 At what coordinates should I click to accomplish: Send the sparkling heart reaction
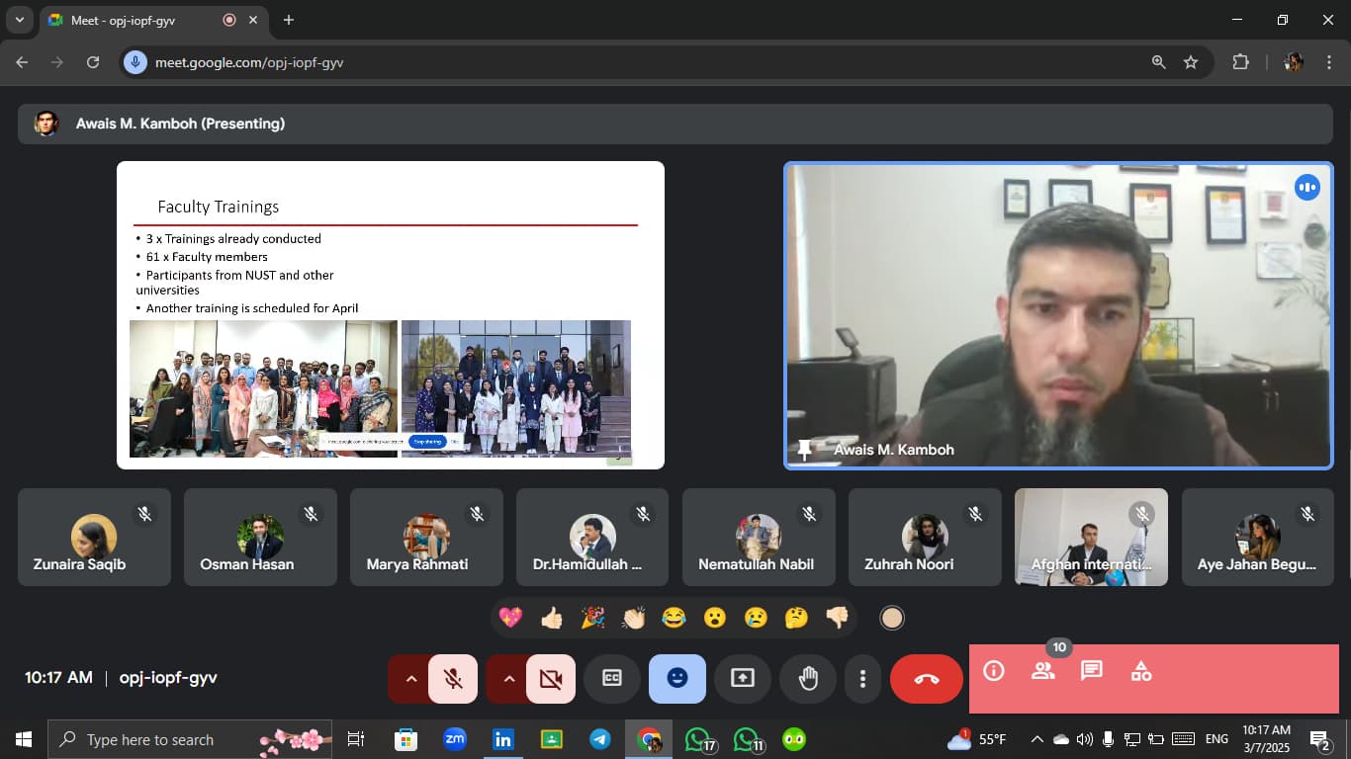[510, 618]
